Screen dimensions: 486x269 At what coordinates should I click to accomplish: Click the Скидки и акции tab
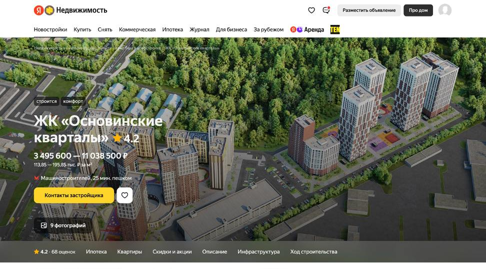point(172,252)
